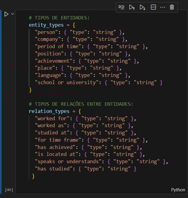
Task: Click closing brace of relation_types dict
Action: 33,176
